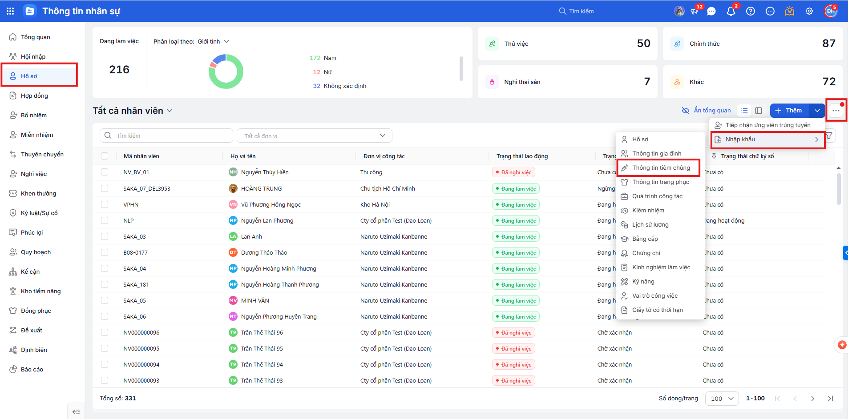Collapse the left sidebar menu
The height and width of the screenshot is (419, 848).
pos(76,412)
